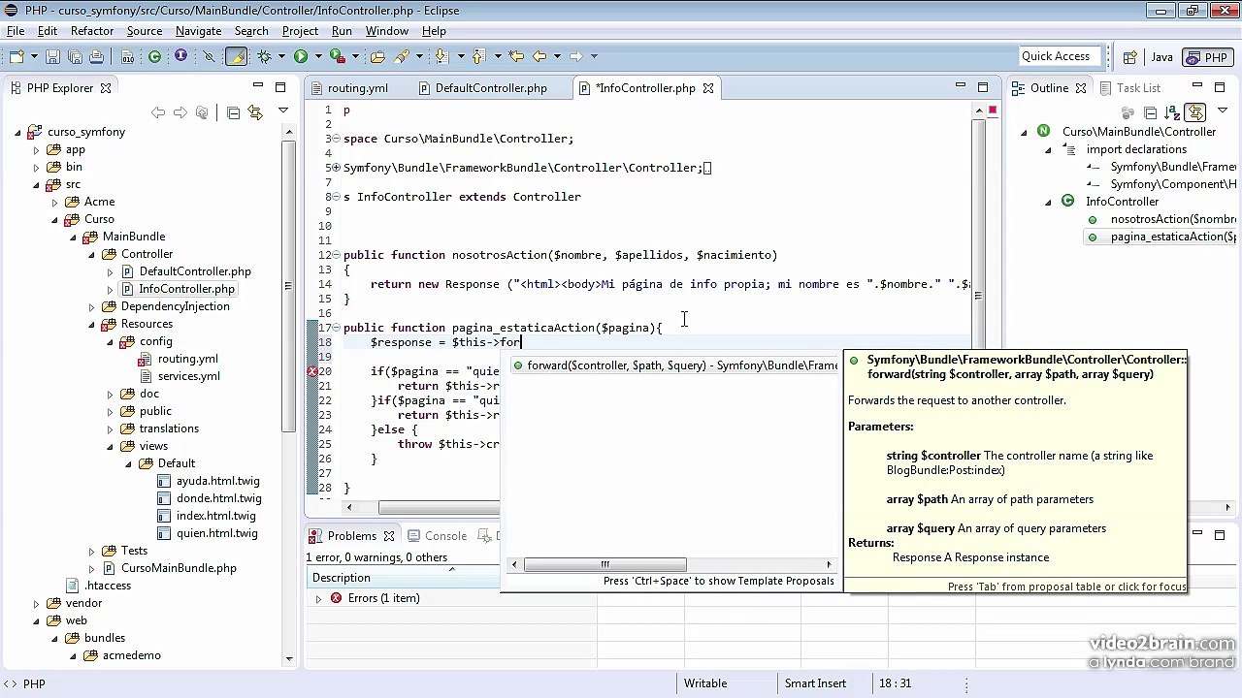
Task: Open InfoController.php in PHP Explorer
Action: pos(185,289)
